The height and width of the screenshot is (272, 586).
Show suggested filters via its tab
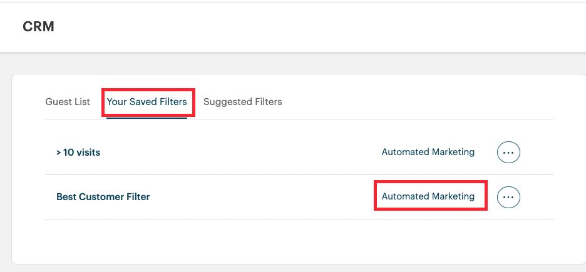point(243,101)
